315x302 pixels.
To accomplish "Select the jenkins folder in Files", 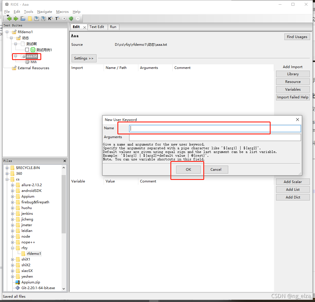I will [x=27, y=214].
